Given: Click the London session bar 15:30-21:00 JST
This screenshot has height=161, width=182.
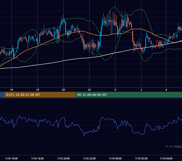Looking at the screenshot, I should (x=40, y=95).
